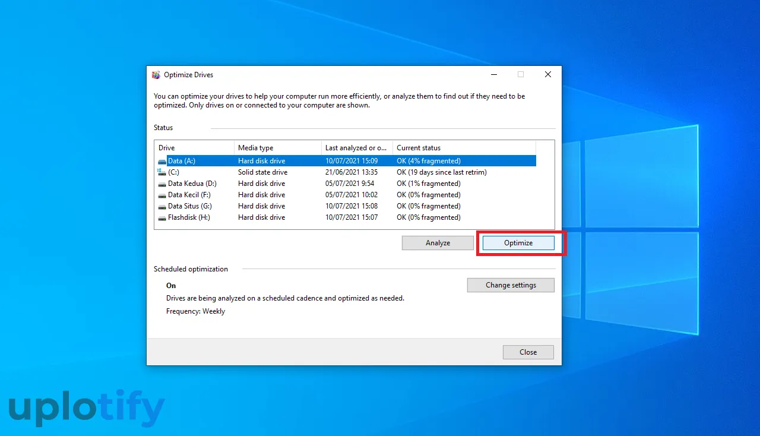Click the OK (19 days since last retrim) status

click(442, 172)
